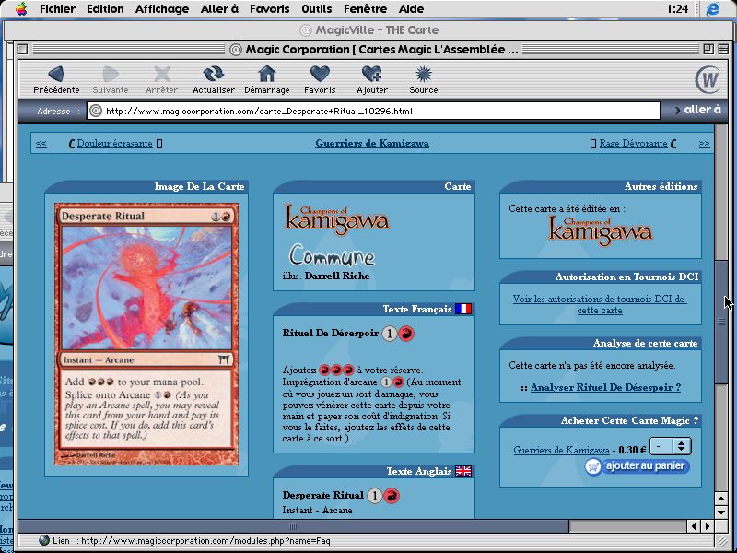
Task: Add page to favorites with Ajouter
Action: [372, 79]
